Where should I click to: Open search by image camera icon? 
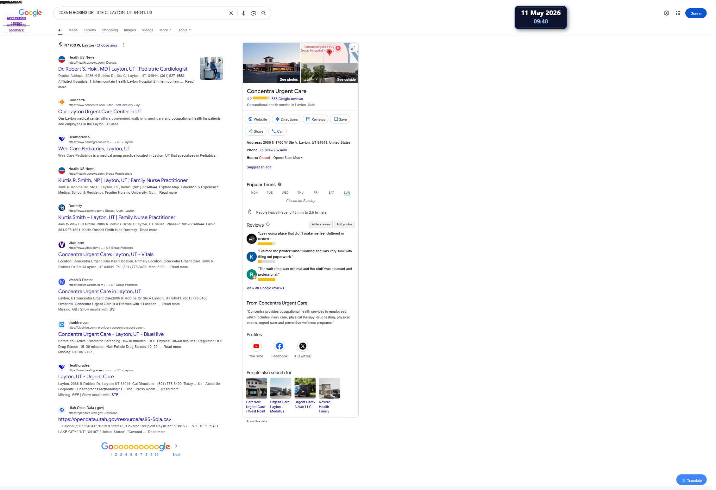click(x=254, y=13)
